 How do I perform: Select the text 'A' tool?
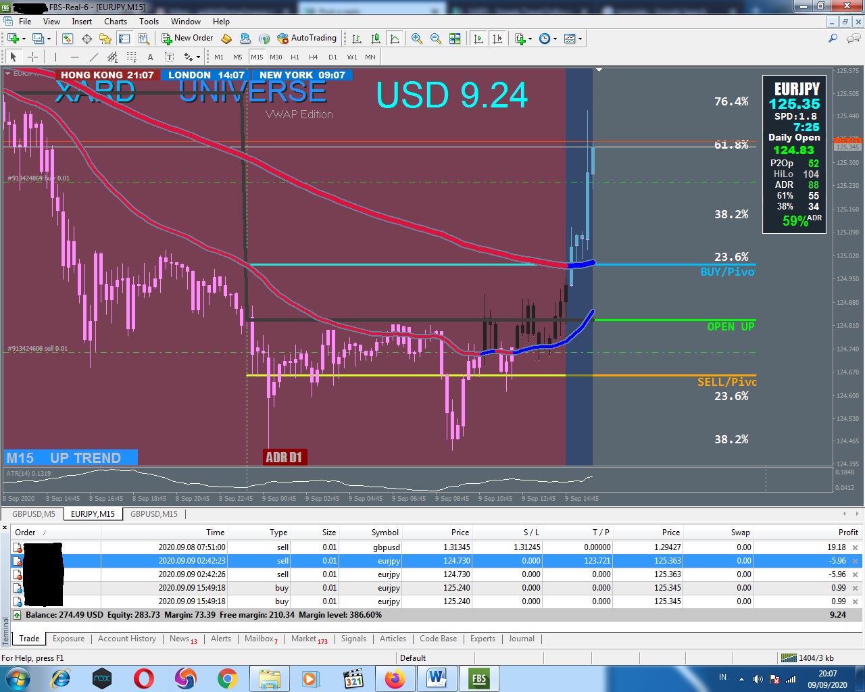150,57
